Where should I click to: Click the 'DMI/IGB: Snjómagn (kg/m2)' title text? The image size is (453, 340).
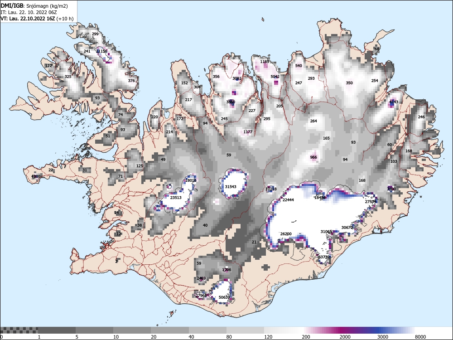click(34, 6)
